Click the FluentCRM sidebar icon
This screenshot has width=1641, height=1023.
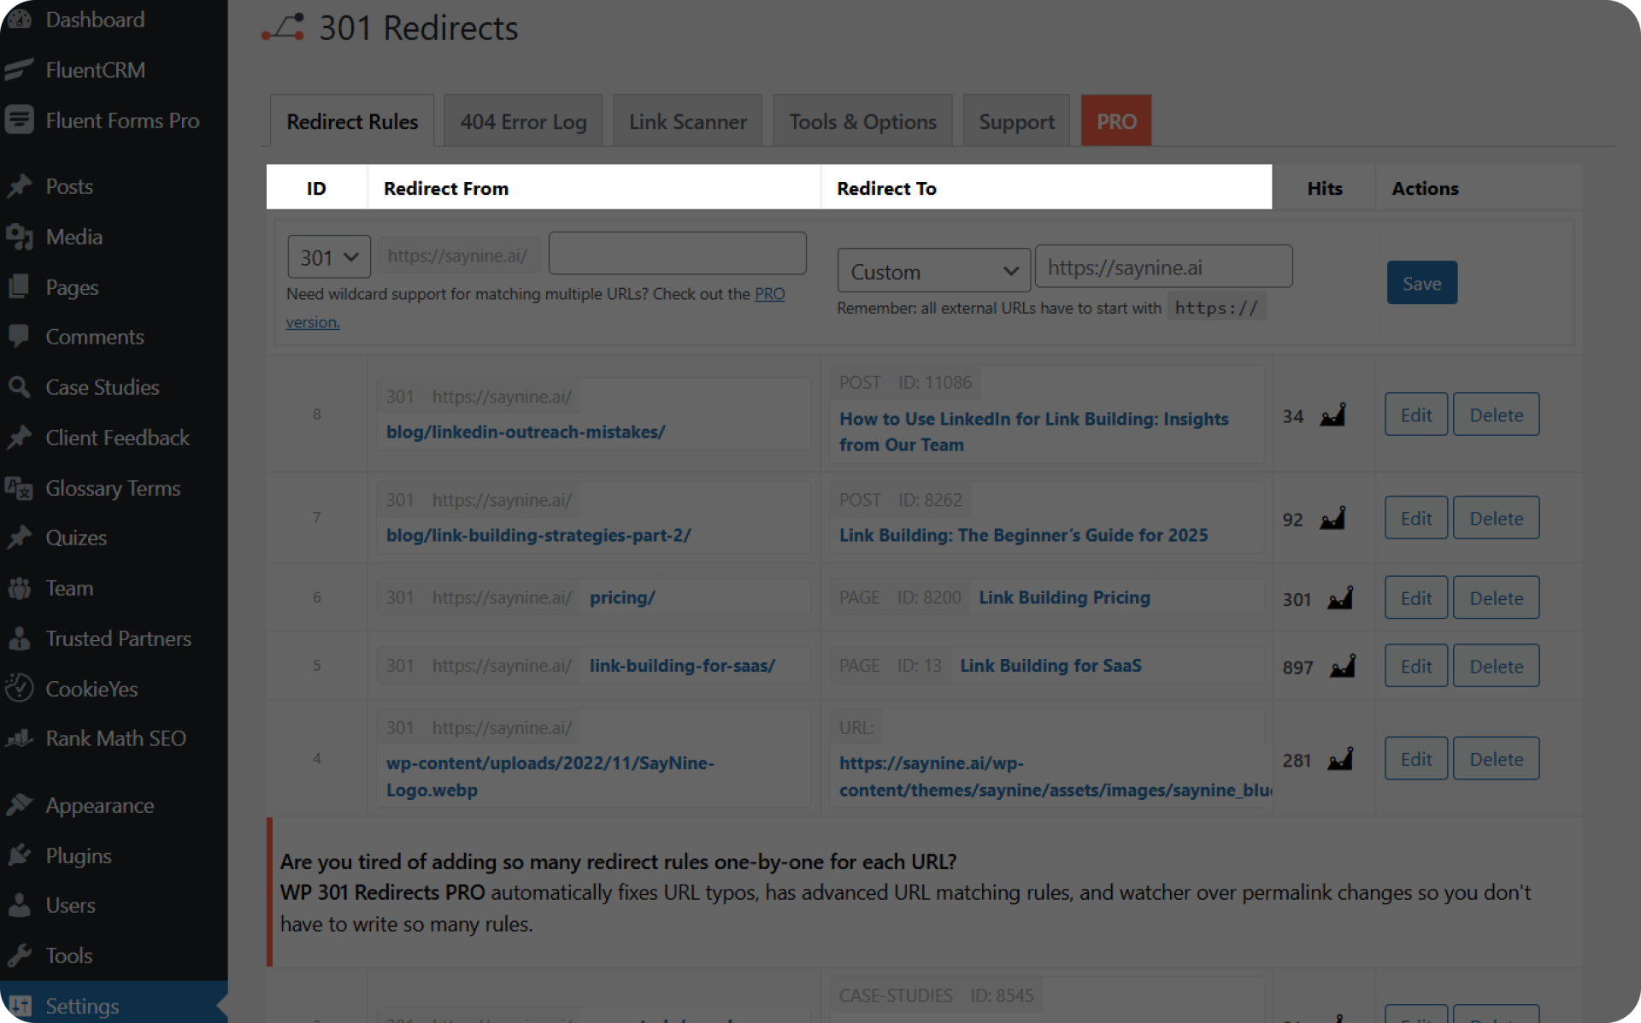pos(20,69)
